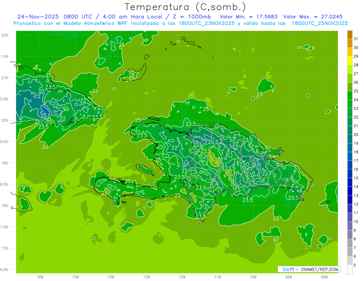Image resolution: width=364 pixels, height=281 pixels.
Task: Select the orange 31 swatch in the color scale
Action: [x=350, y=35]
